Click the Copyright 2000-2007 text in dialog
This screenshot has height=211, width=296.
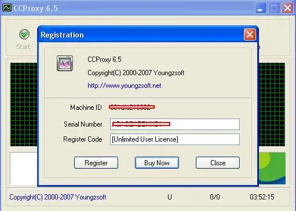click(136, 73)
